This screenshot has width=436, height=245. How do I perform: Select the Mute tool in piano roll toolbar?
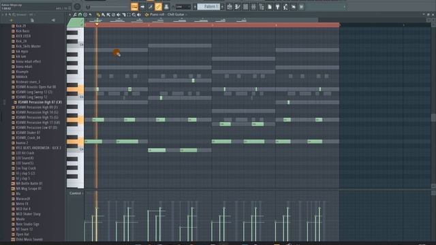click(119, 14)
